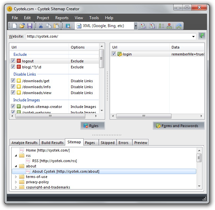Viewport: 215px width, 210px height.
Task: Open the File menu
Action: 15,18
